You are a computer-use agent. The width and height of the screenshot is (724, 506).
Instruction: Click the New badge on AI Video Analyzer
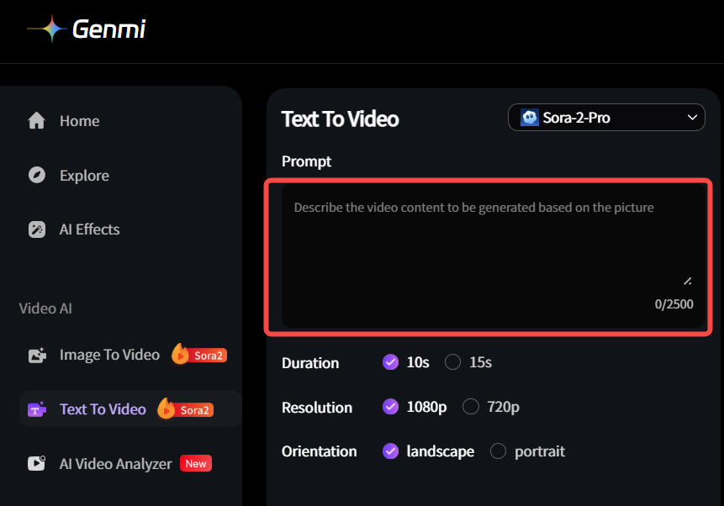195,463
